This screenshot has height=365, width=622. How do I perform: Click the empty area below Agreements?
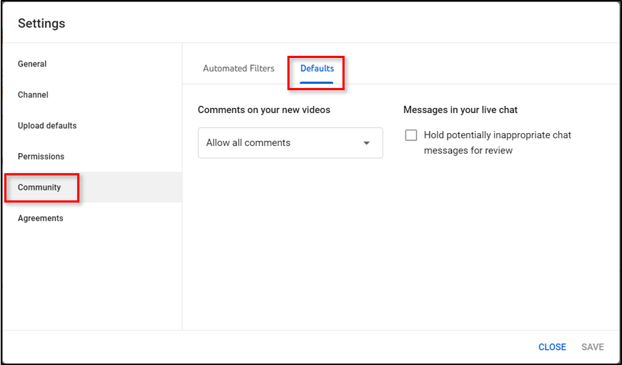click(x=92, y=279)
